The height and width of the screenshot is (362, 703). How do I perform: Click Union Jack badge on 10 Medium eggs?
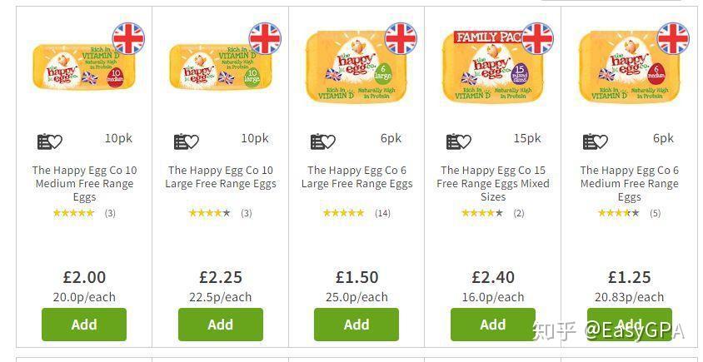(x=128, y=38)
